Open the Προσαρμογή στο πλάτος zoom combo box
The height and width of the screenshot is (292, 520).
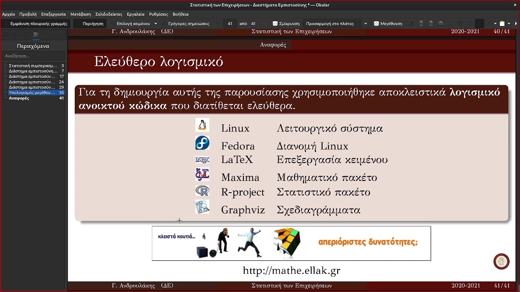(336, 24)
